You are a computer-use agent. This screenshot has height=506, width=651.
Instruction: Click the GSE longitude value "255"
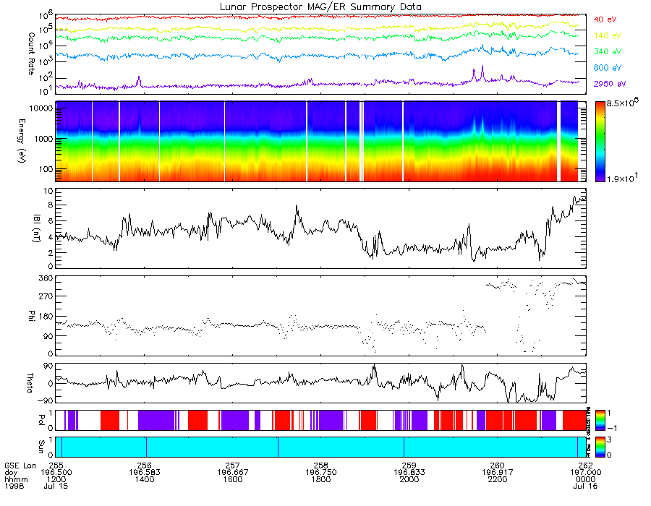coord(56,466)
